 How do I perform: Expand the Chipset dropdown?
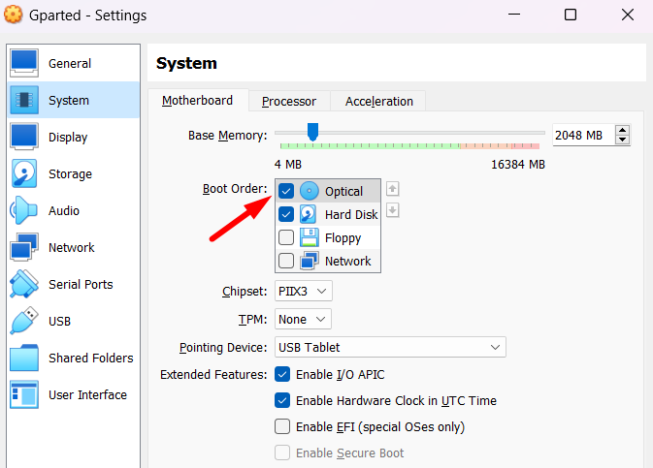pos(304,291)
